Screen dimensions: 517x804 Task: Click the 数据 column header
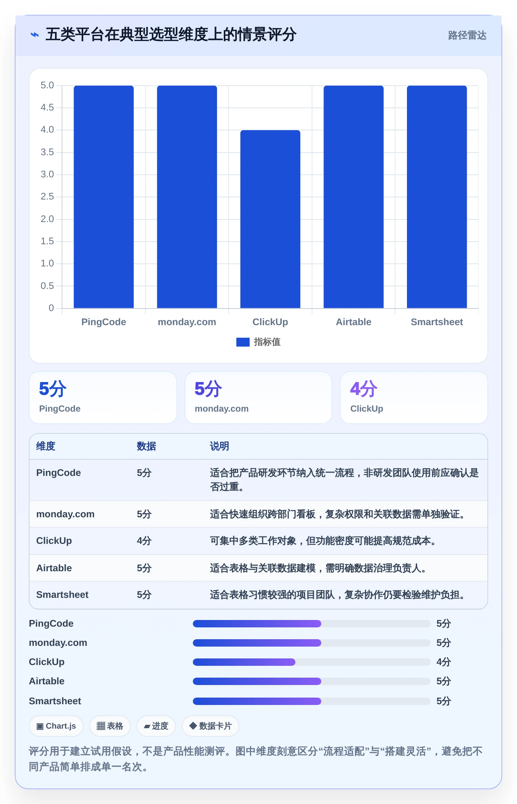point(147,446)
